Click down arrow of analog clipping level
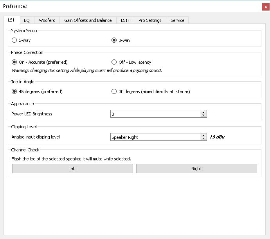This screenshot has height=239, width=270. click(x=203, y=138)
